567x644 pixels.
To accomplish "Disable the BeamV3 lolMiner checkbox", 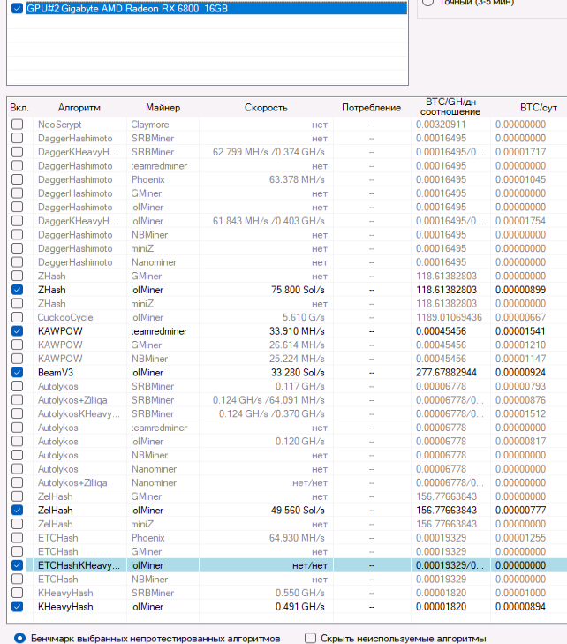I will (18, 372).
